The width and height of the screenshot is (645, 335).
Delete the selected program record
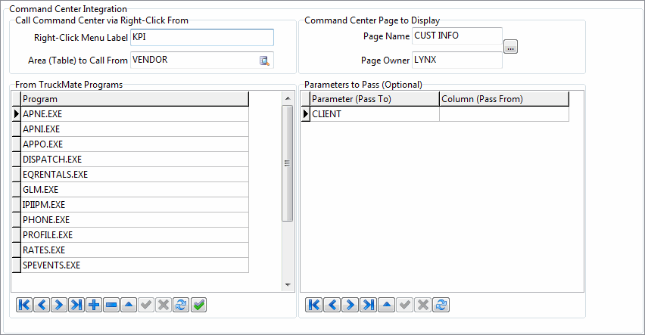pyautogui.click(x=111, y=305)
